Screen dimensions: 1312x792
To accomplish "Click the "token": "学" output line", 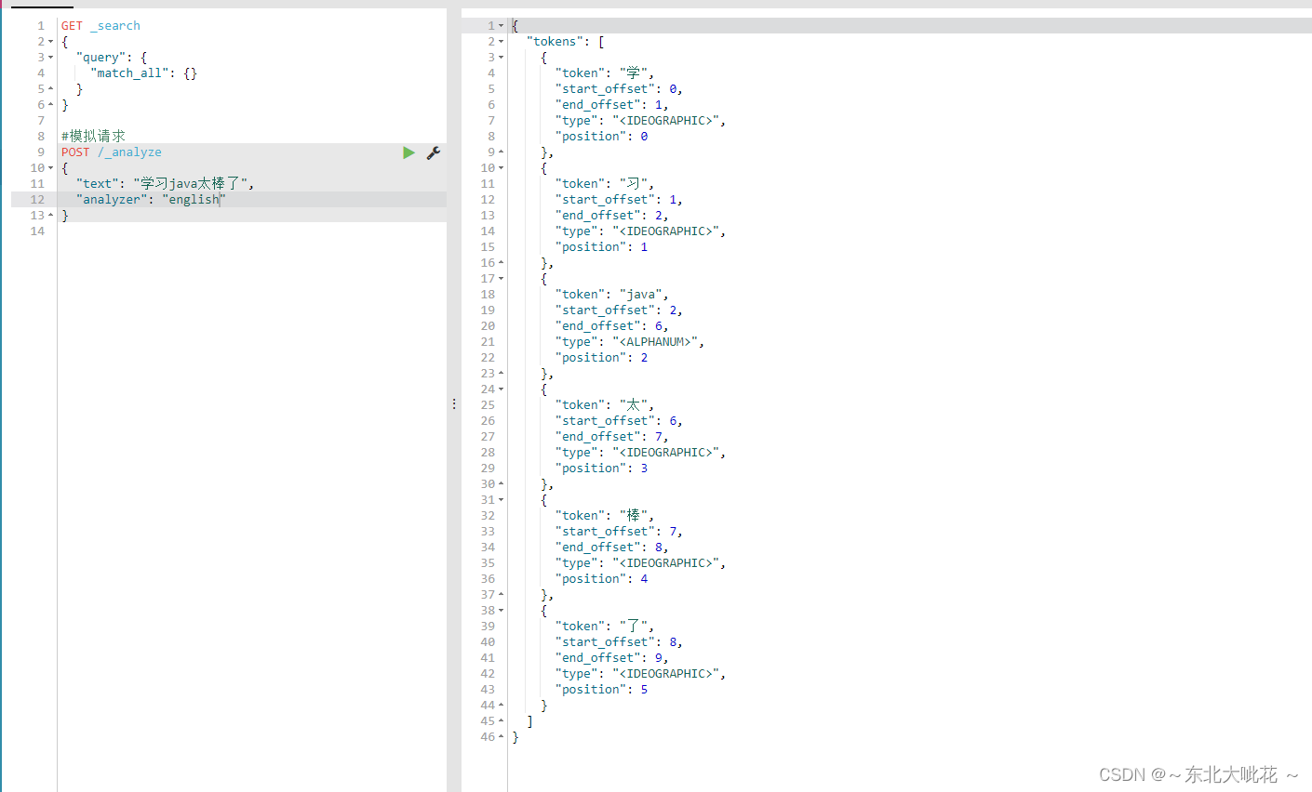I will tap(605, 73).
